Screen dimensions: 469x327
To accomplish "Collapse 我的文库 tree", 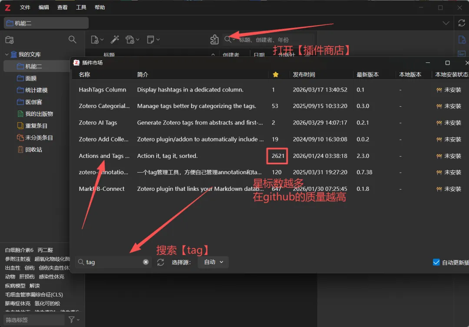I will point(7,54).
